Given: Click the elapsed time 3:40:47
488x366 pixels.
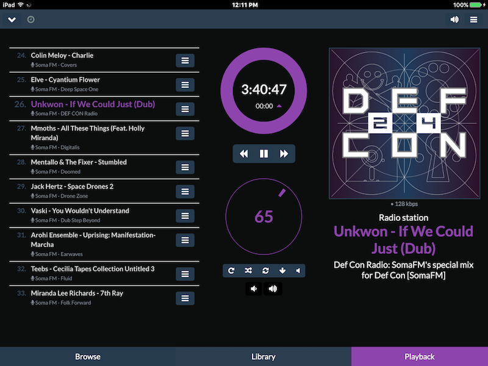Looking at the screenshot, I should (x=264, y=90).
